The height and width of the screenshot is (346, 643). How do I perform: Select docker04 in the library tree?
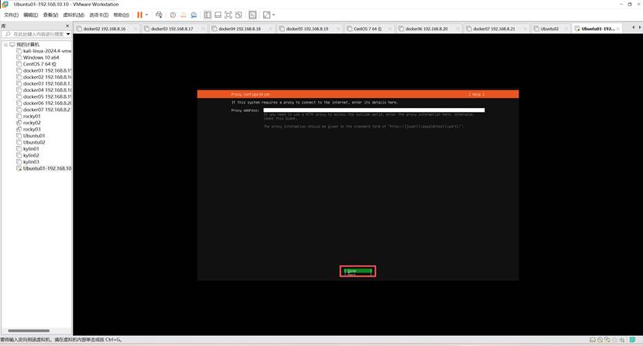(43, 90)
